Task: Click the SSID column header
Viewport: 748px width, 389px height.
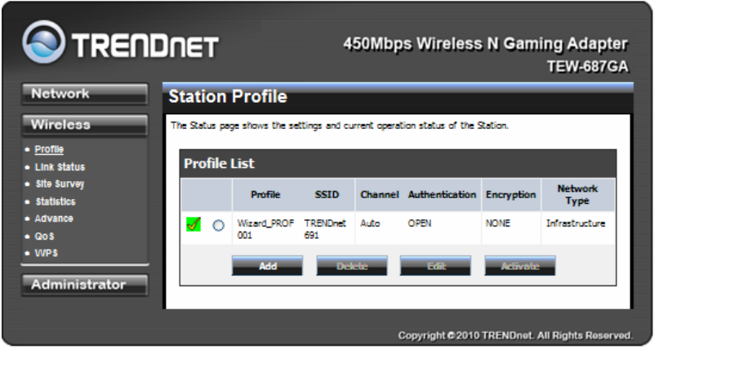Action: click(327, 195)
